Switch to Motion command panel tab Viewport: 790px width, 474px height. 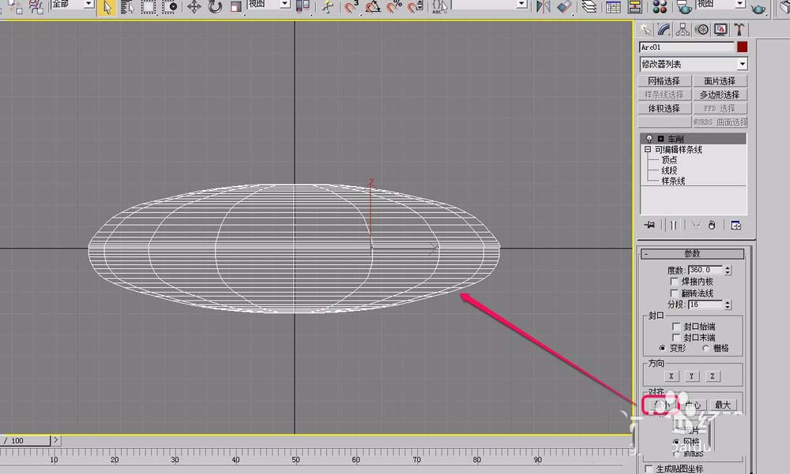point(702,30)
